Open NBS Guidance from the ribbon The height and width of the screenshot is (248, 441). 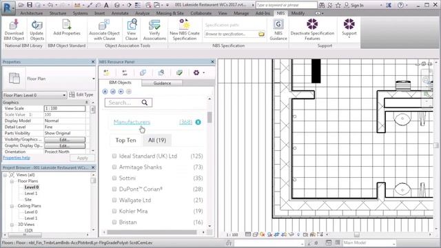click(278, 30)
